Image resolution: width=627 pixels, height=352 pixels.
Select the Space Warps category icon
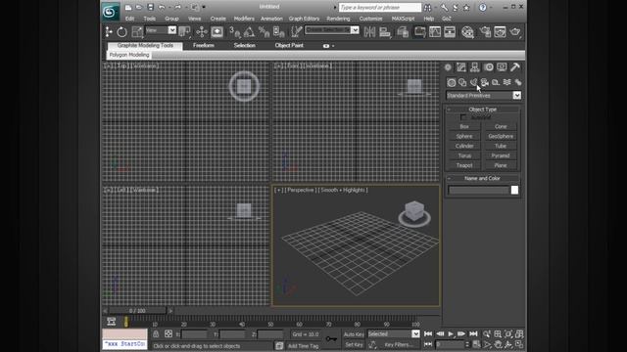tap(506, 82)
